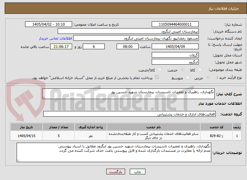Screen dimensions: 247x180
Task: Select the خدمت radio button
Action: (182, 70)
